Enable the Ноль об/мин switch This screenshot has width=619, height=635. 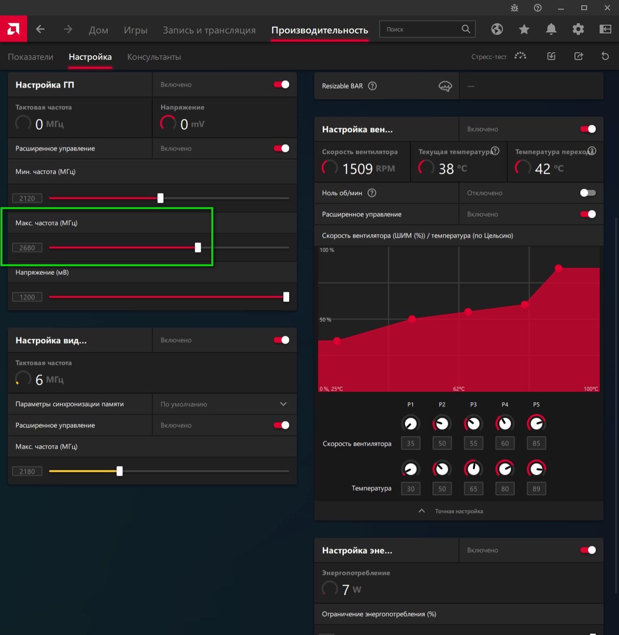coord(588,193)
